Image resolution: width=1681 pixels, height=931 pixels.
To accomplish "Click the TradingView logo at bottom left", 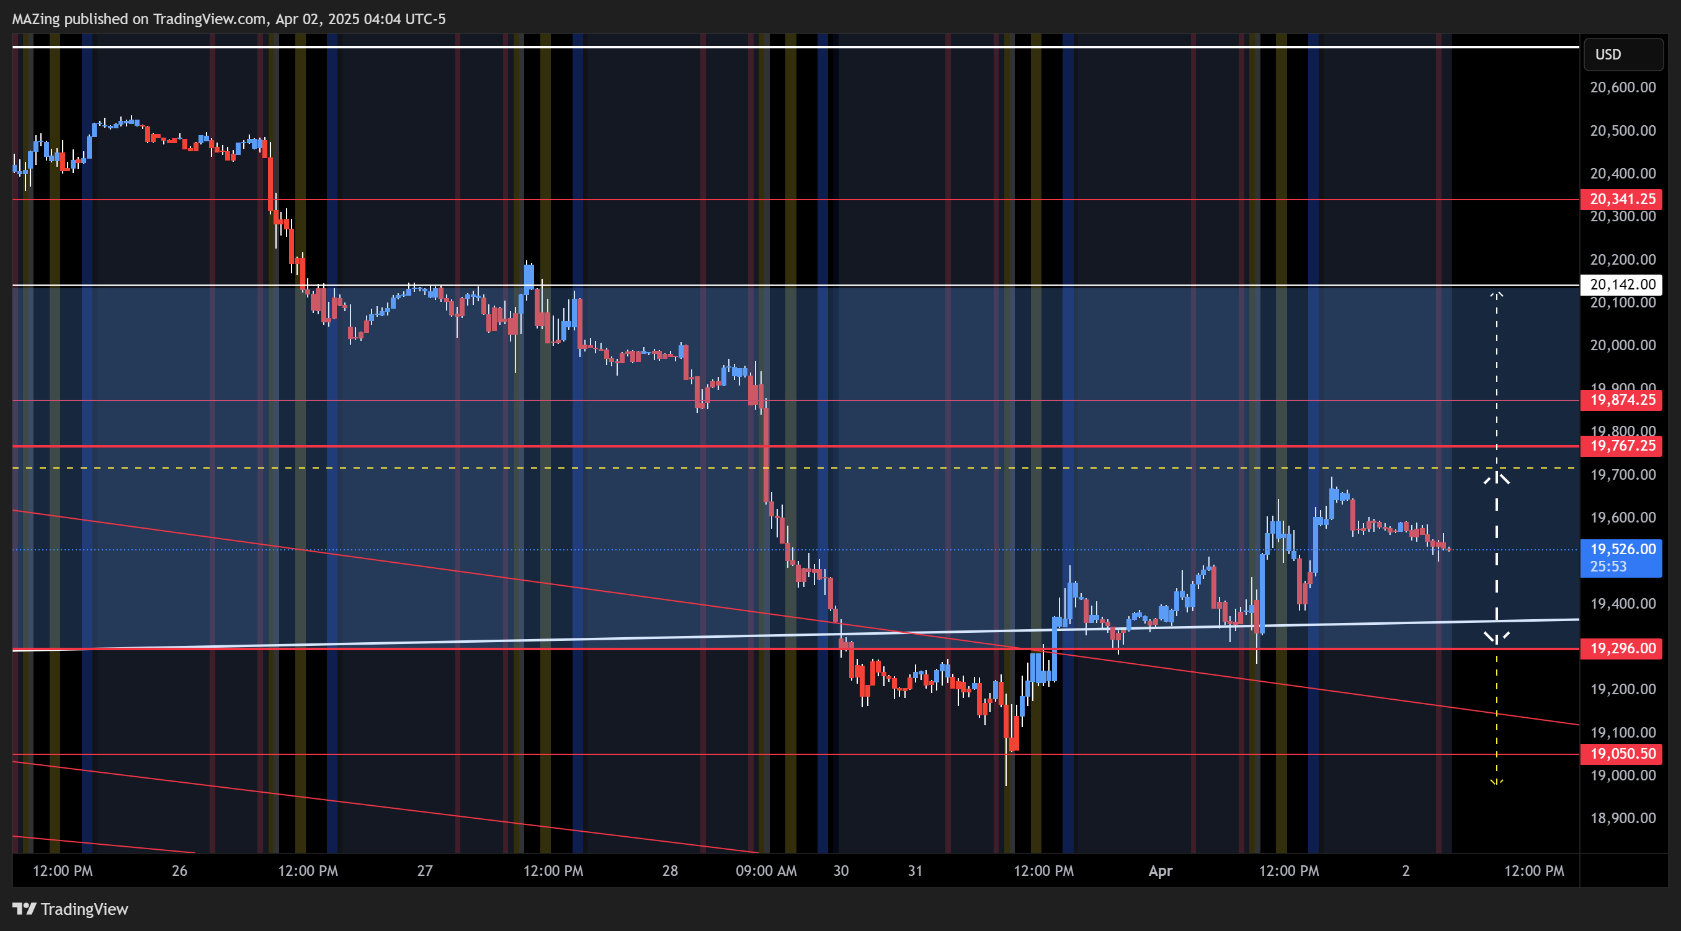I will pyautogui.click(x=71, y=909).
